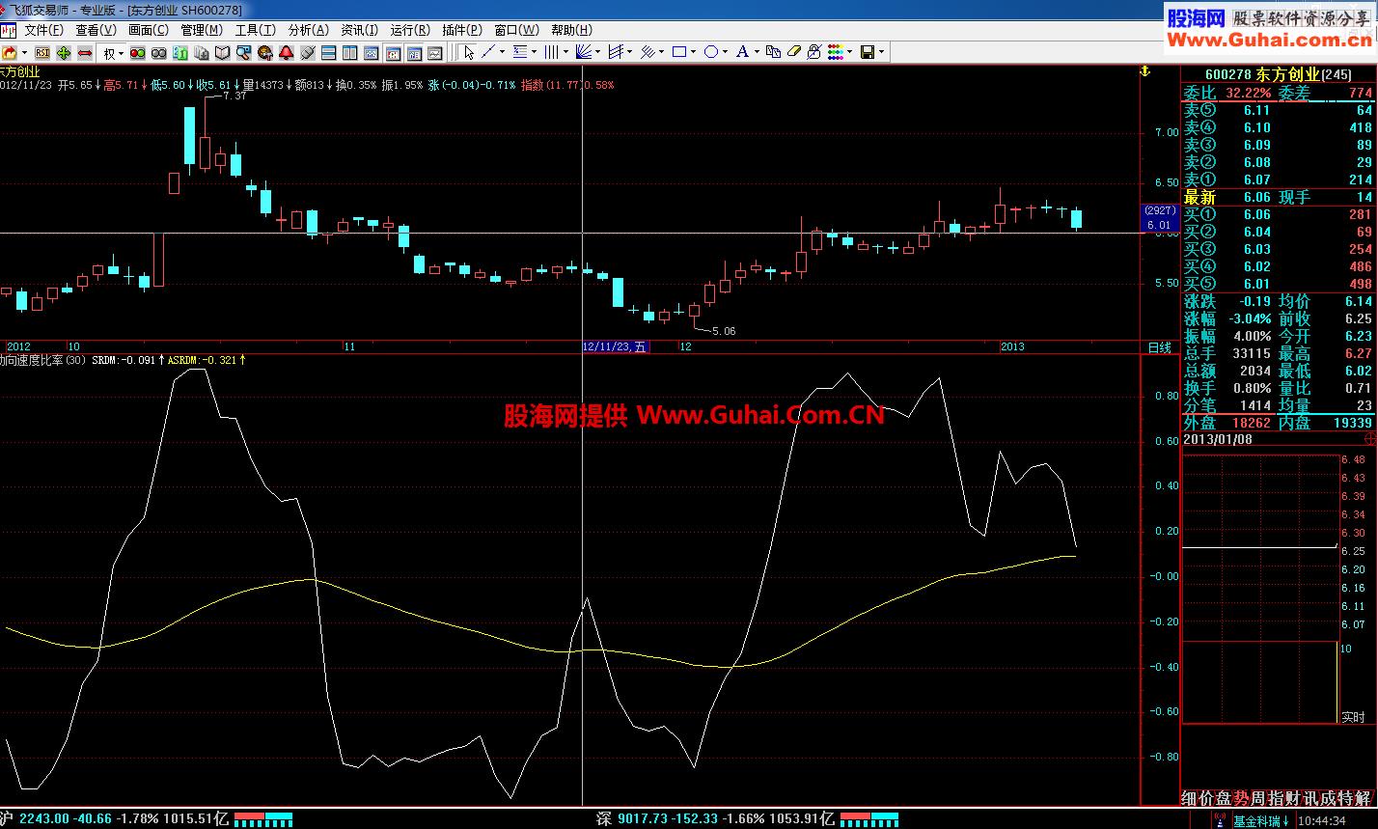1378x829 pixels.
Task: Click the green four-way move arrows icon
Action: click(64, 52)
